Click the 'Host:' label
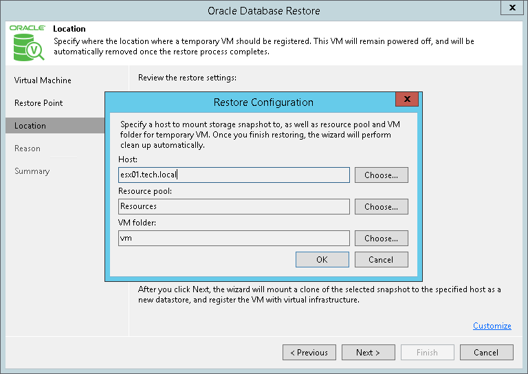Viewport: 528px width, 374px height. point(128,159)
